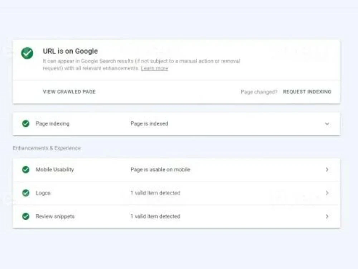Click the Page changed? label
The image size is (358, 269).
click(x=258, y=92)
